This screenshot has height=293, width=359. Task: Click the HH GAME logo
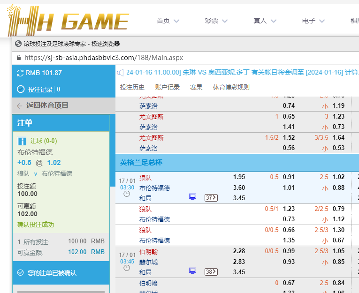pyautogui.click(x=68, y=21)
